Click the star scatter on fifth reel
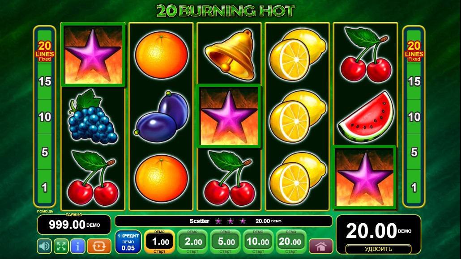The height and width of the screenshot is (259, 461). [x=365, y=177]
